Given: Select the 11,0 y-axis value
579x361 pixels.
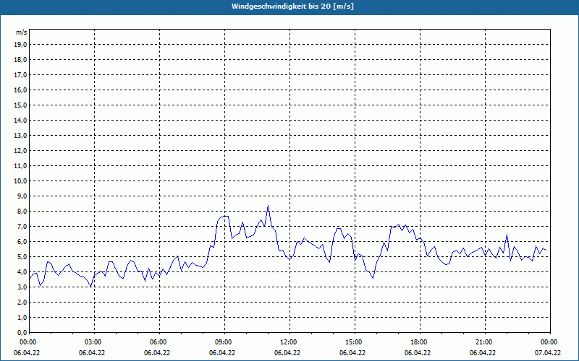Looking at the screenshot, I should [x=20, y=166].
